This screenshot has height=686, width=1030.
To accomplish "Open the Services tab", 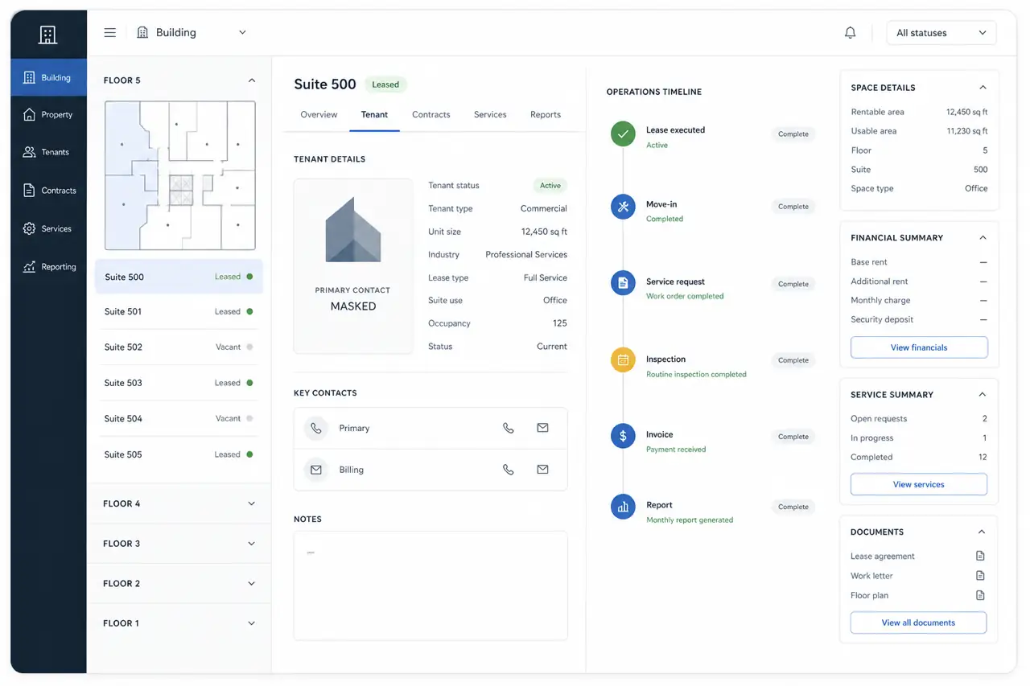I will (x=490, y=115).
